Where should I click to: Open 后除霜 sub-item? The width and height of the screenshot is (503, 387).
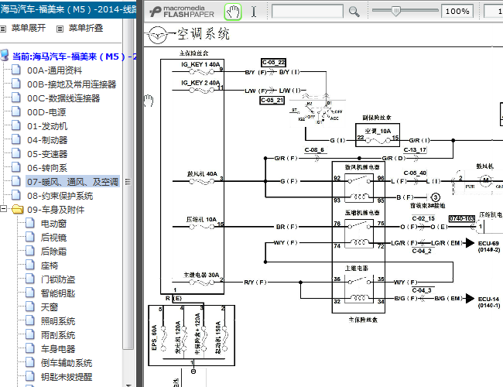click(53, 252)
